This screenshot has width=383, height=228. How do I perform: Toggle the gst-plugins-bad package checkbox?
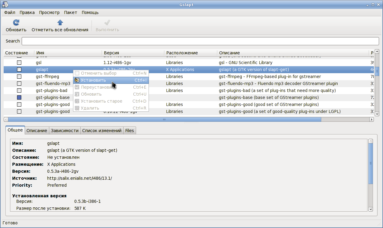click(19, 90)
